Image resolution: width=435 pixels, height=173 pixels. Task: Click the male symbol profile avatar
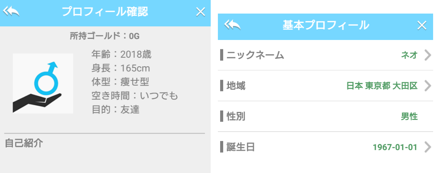pyautogui.click(x=43, y=83)
